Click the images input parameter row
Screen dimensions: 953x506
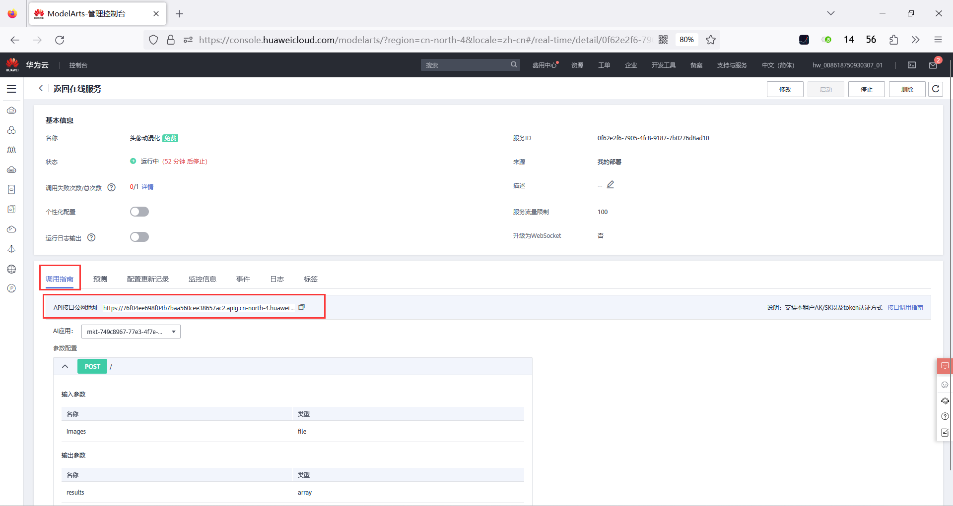[293, 431]
